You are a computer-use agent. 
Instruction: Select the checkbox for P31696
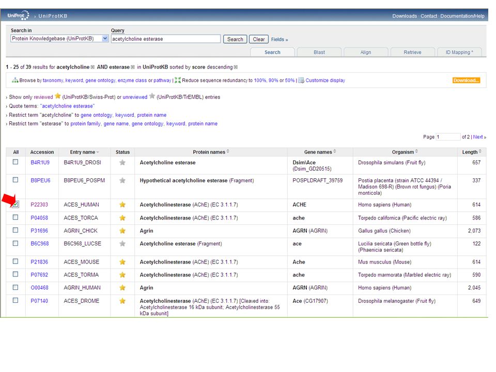(x=15, y=230)
